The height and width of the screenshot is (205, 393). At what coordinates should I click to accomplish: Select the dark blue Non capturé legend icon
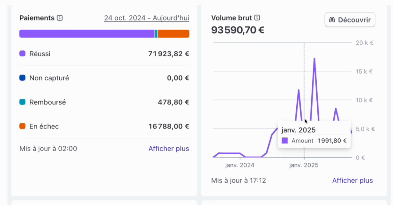[x=22, y=78]
